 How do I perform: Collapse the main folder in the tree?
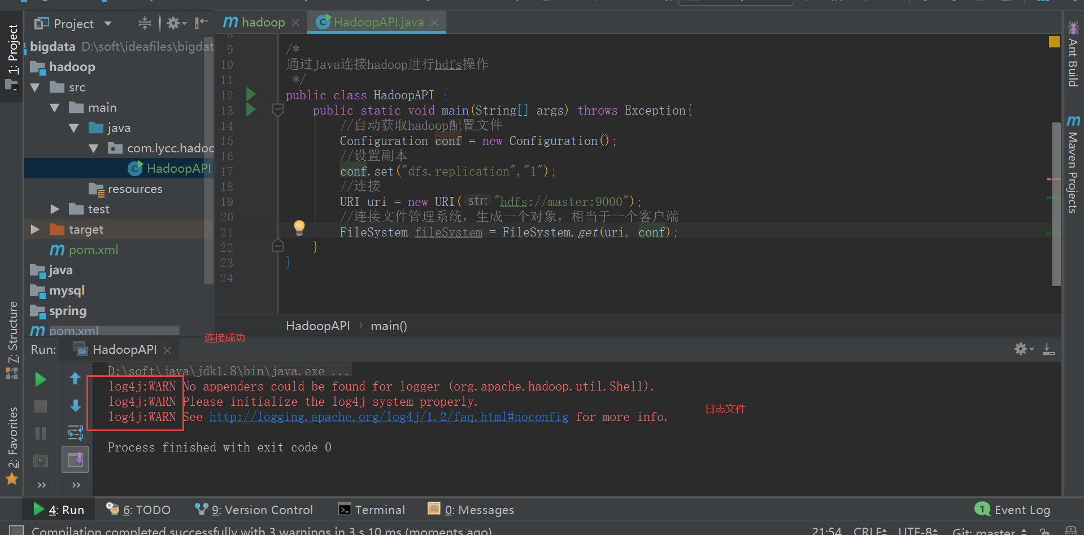click(x=55, y=108)
